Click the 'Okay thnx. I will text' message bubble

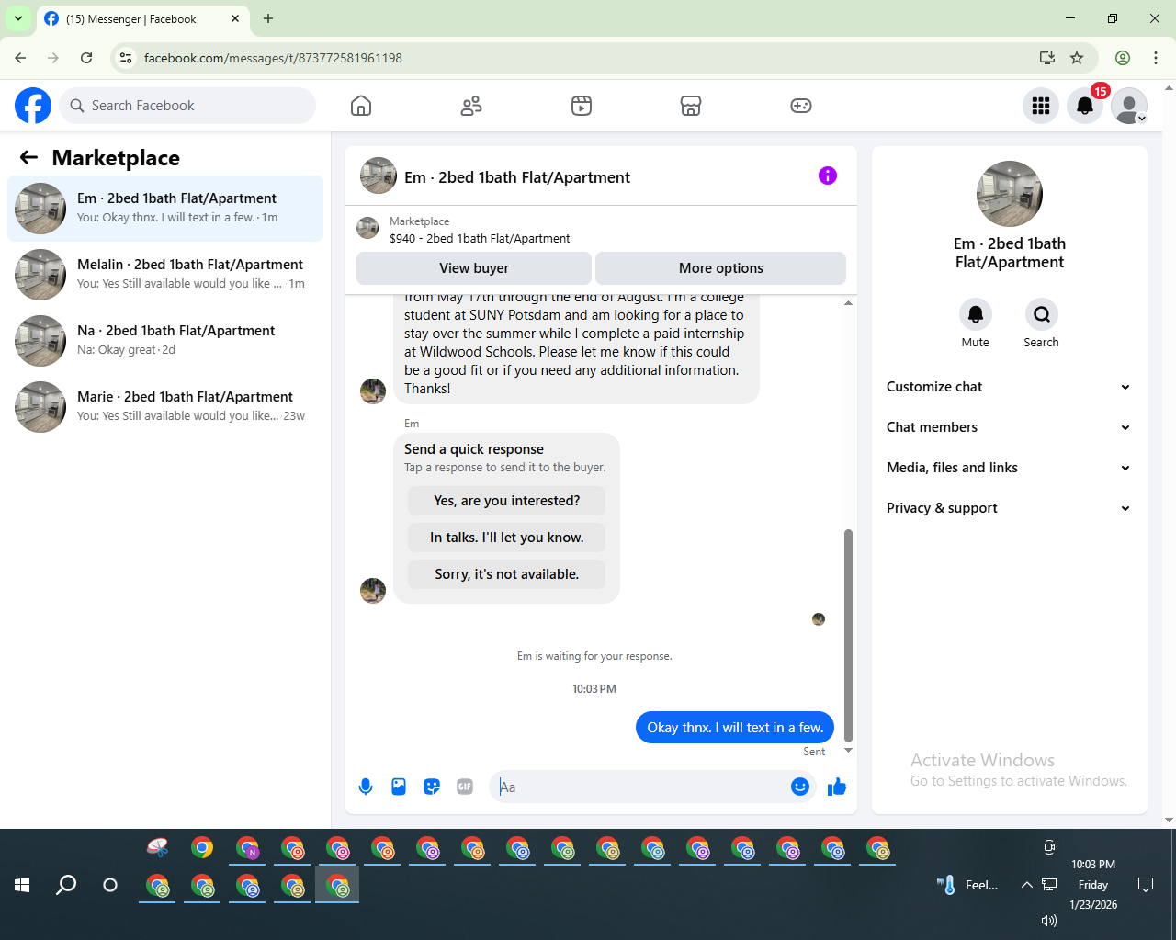point(735,728)
